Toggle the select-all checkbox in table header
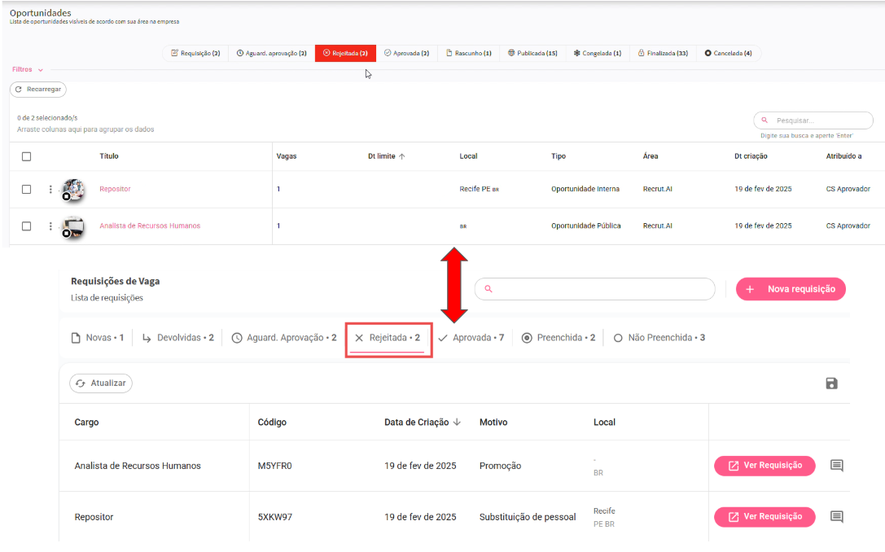Image resolution: width=885 pixels, height=552 pixels. click(x=26, y=156)
